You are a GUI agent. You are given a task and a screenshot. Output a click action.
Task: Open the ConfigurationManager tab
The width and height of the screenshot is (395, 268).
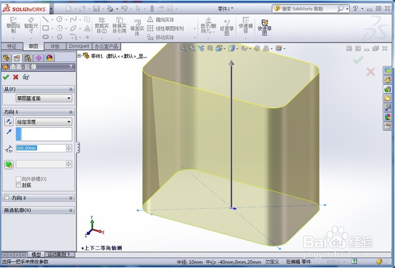[28, 58]
